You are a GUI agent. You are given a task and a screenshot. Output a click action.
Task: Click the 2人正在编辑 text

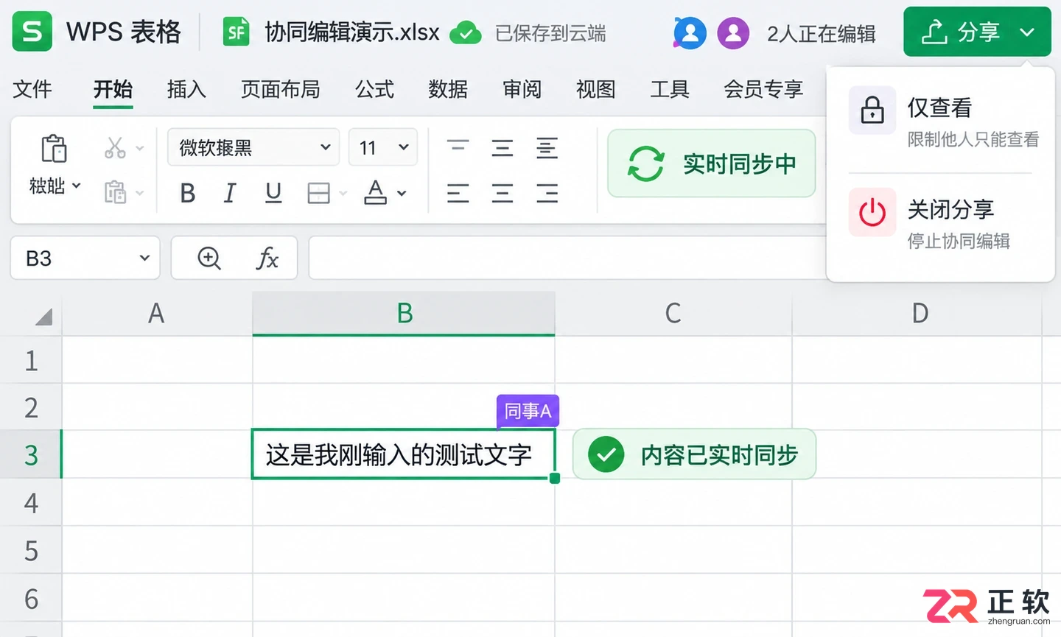coord(822,33)
